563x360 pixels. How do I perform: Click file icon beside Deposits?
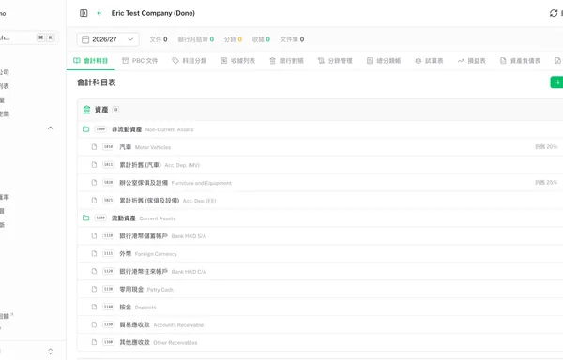(94, 307)
